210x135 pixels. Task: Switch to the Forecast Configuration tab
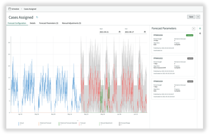(x=17, y=23)
